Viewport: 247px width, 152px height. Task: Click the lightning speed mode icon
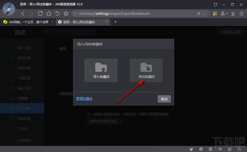(x=199, y=14)
